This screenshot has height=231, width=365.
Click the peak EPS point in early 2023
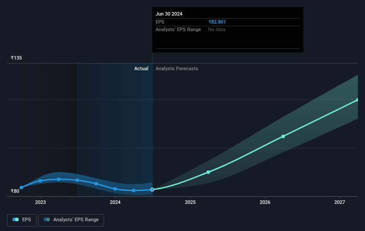(59, 179)
